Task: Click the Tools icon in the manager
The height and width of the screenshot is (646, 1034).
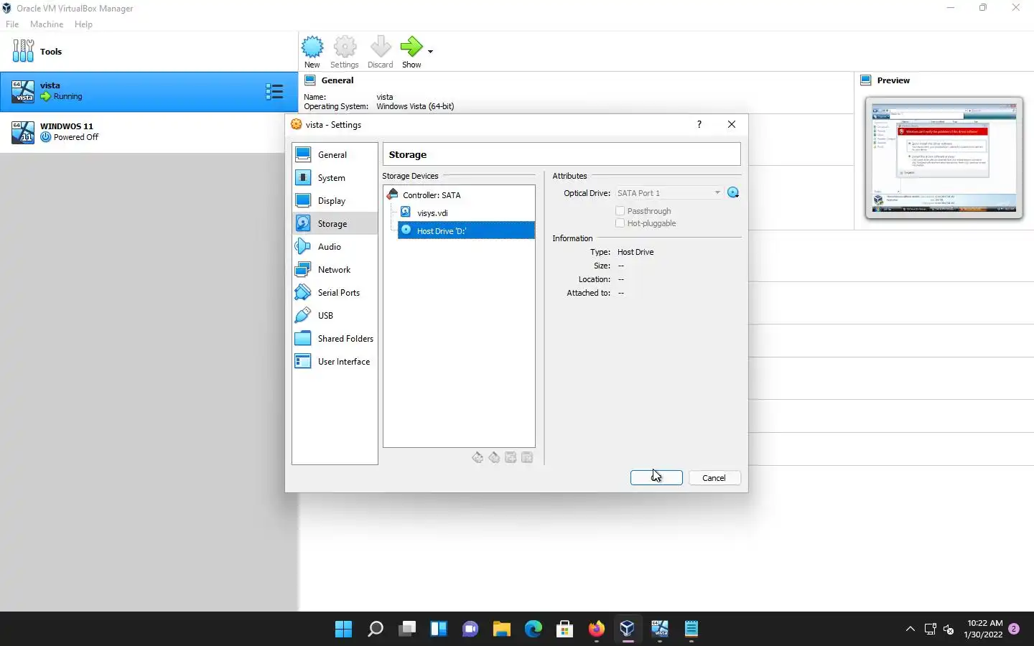Action: pos(23,51)
